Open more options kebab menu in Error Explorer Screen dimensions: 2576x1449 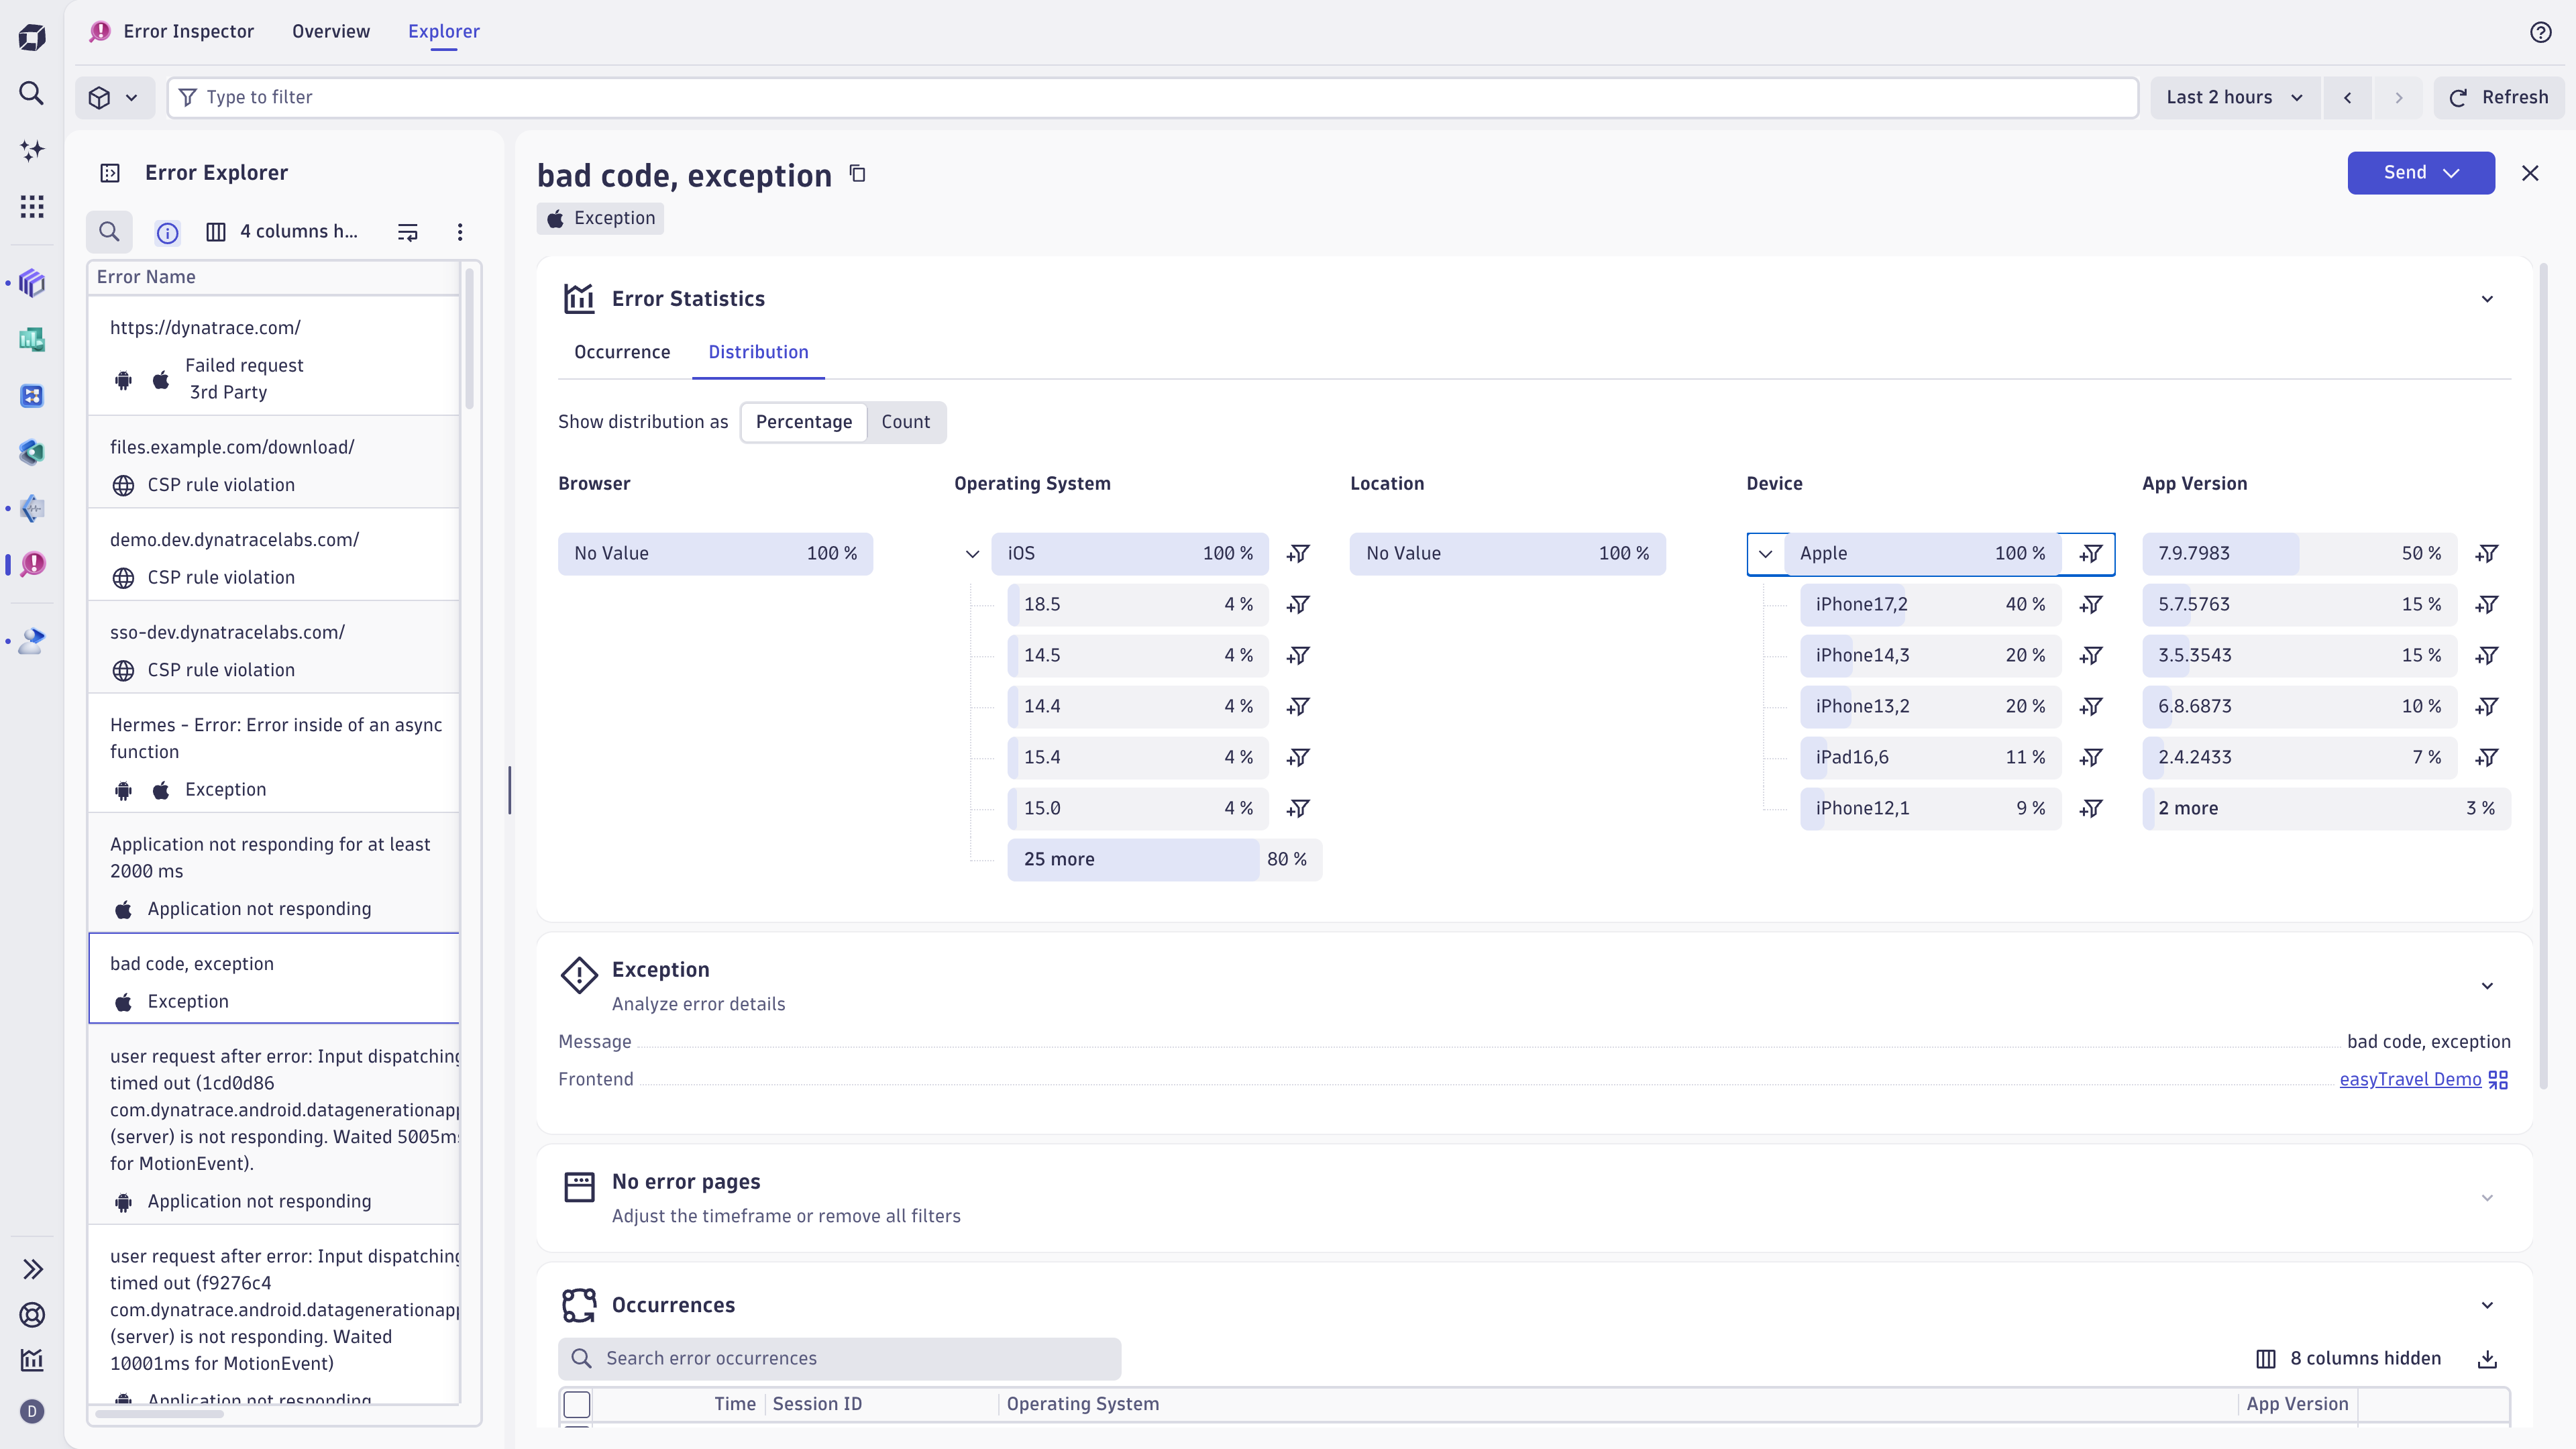tap(460, 232)
